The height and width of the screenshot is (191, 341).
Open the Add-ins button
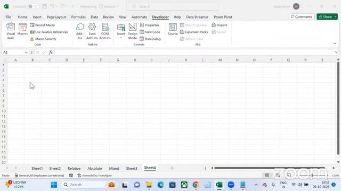[80, 31]
